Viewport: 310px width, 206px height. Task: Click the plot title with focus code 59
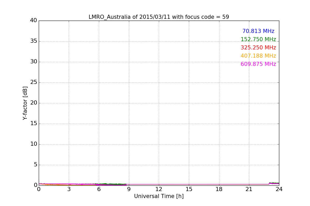pyautogui.click(x=159, y=17)
